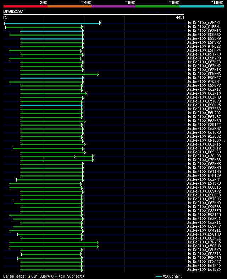Open hit UniRef100_C6ZKI3
227x279 pixels.
(204, 31)
